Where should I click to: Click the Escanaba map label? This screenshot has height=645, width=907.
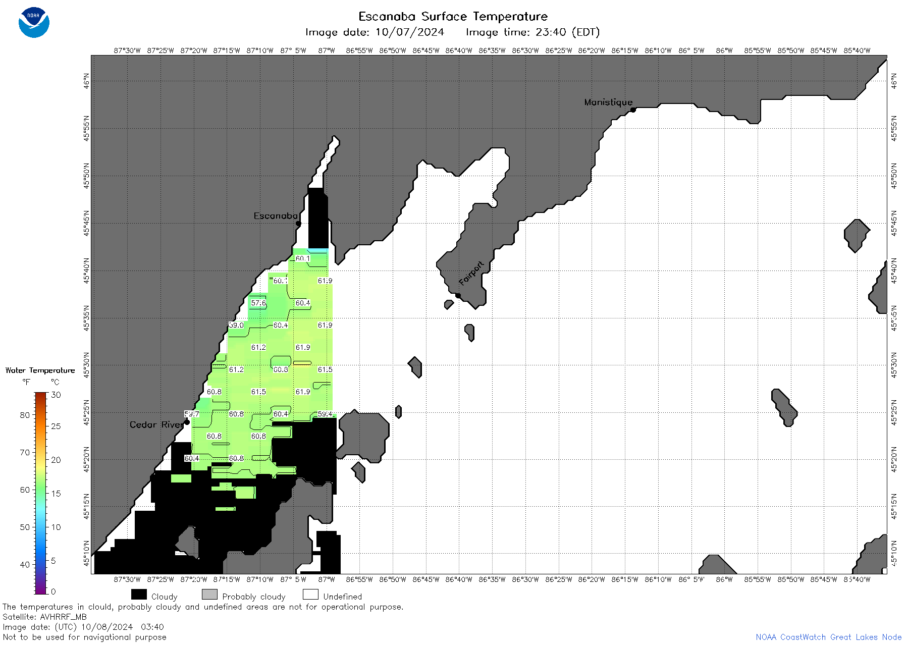[x=276, y=216]
